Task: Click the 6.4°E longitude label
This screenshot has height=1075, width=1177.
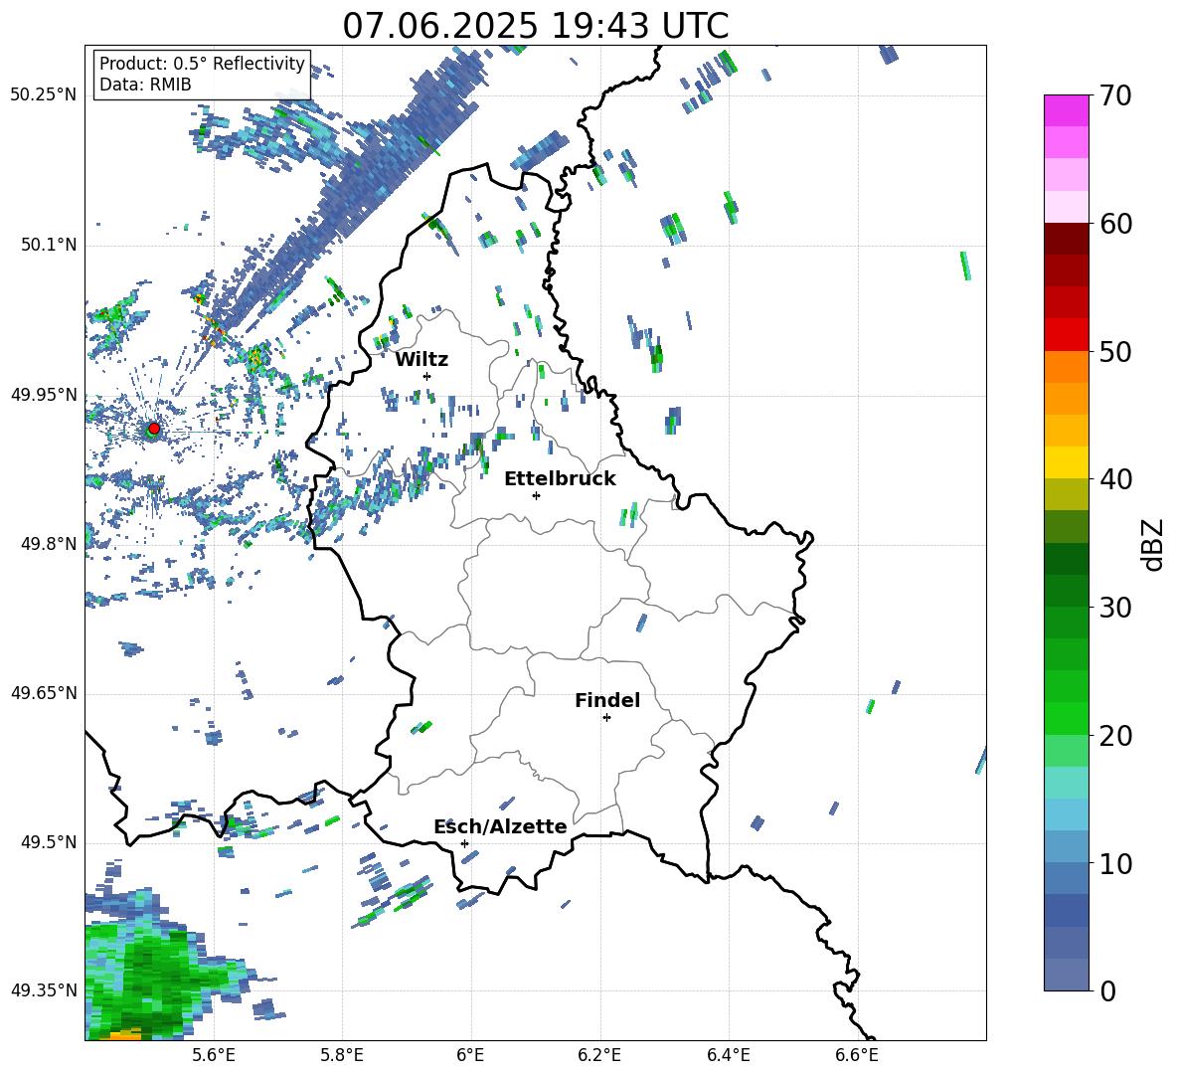Action: pyautogui.click(x=728, y=1055)
